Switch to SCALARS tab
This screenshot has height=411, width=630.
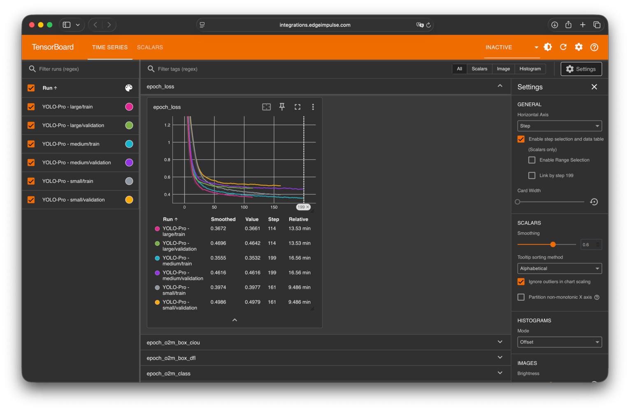(x=150, y=47)
